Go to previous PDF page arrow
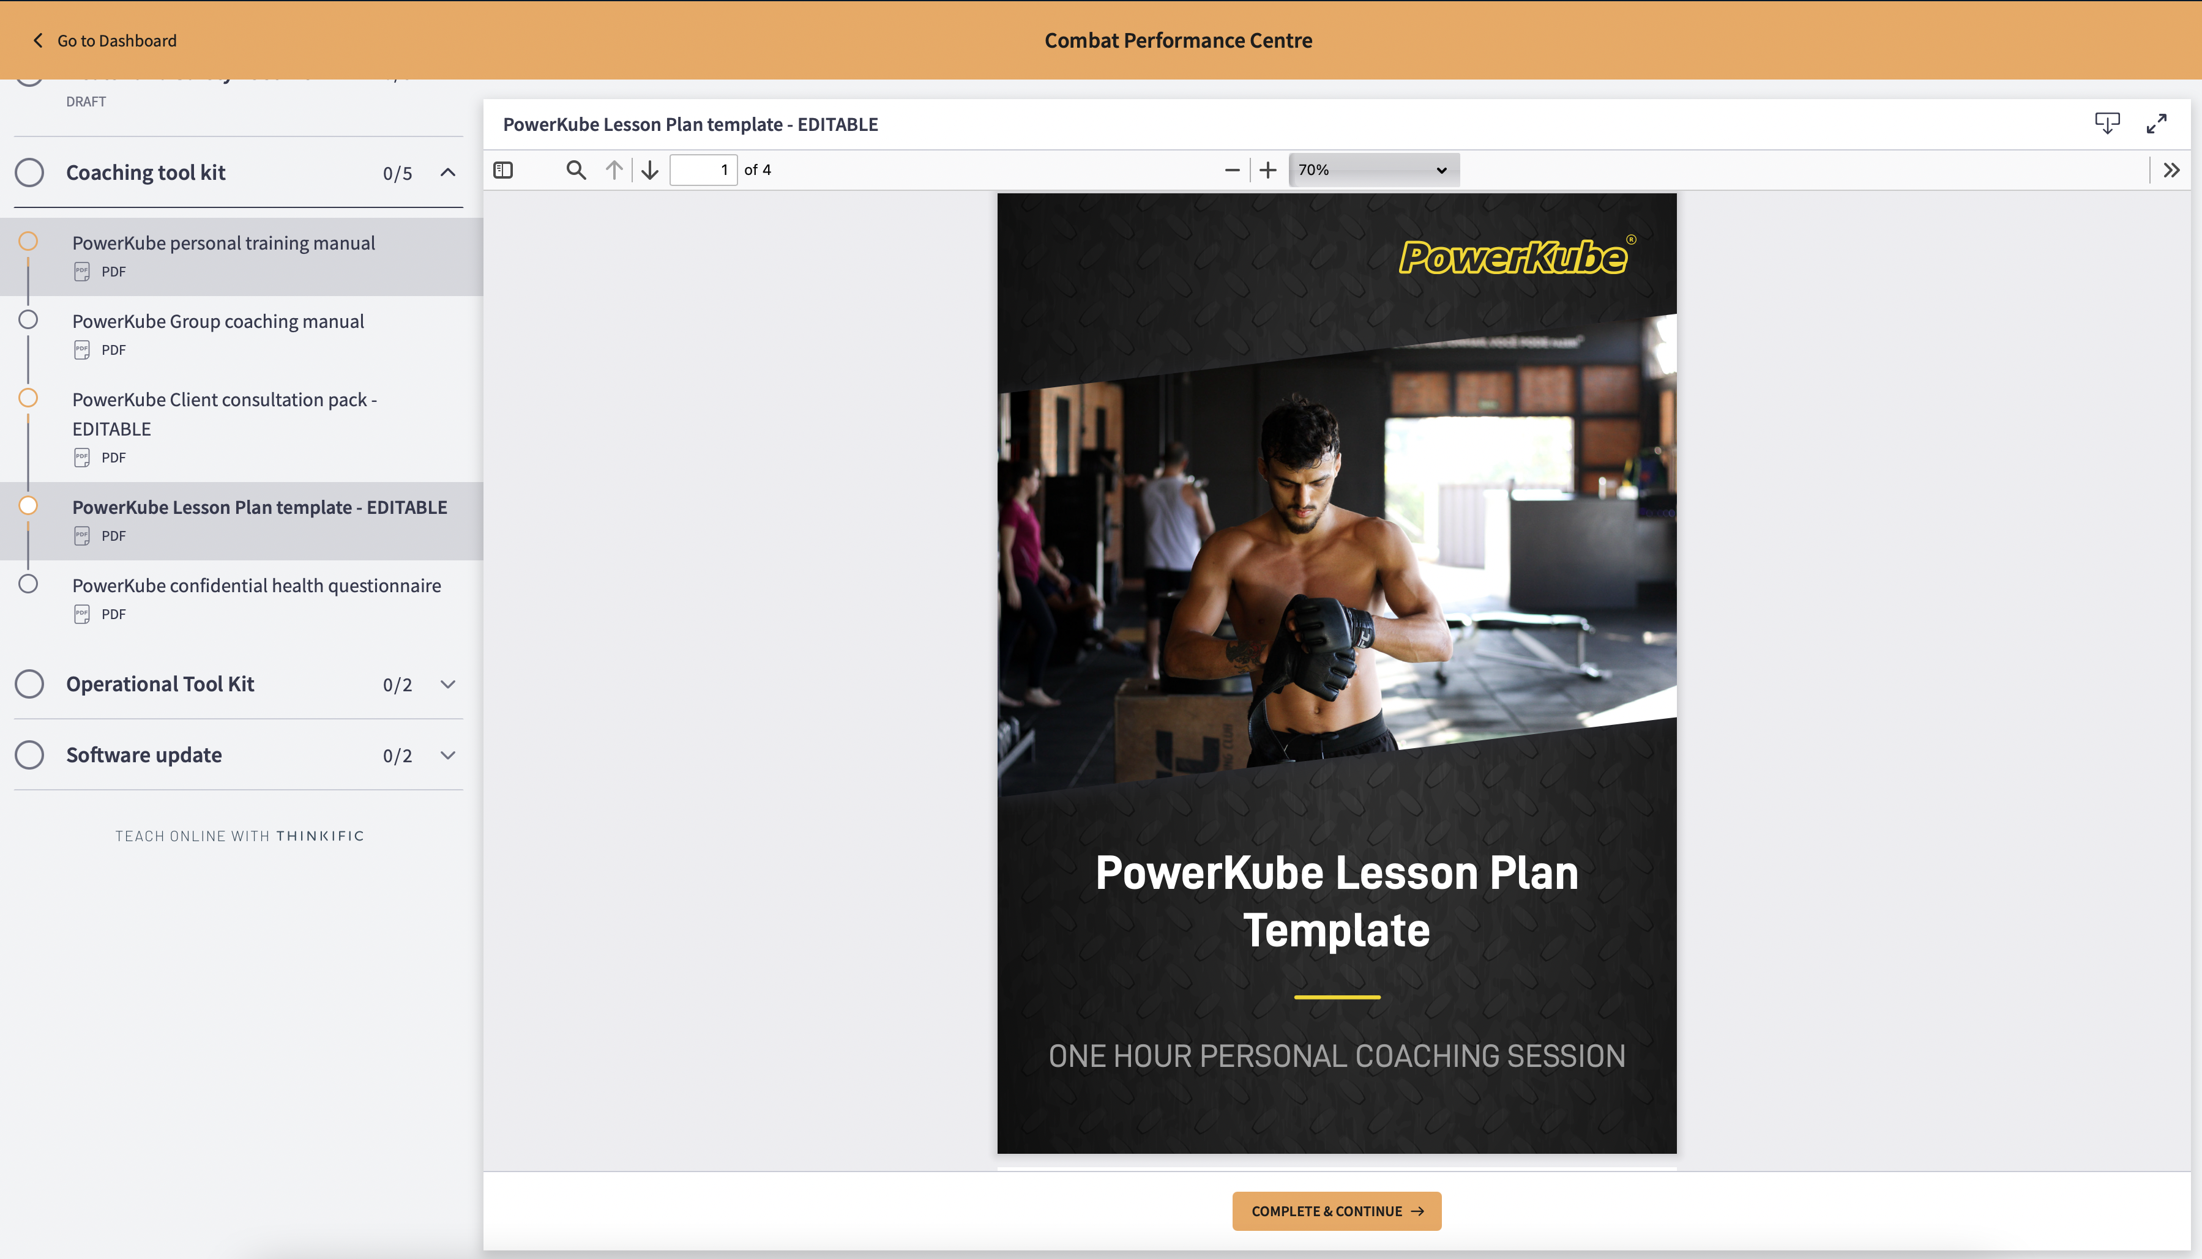The width and height of the screenshot is (2202, 1259). [x=614, y=170]
